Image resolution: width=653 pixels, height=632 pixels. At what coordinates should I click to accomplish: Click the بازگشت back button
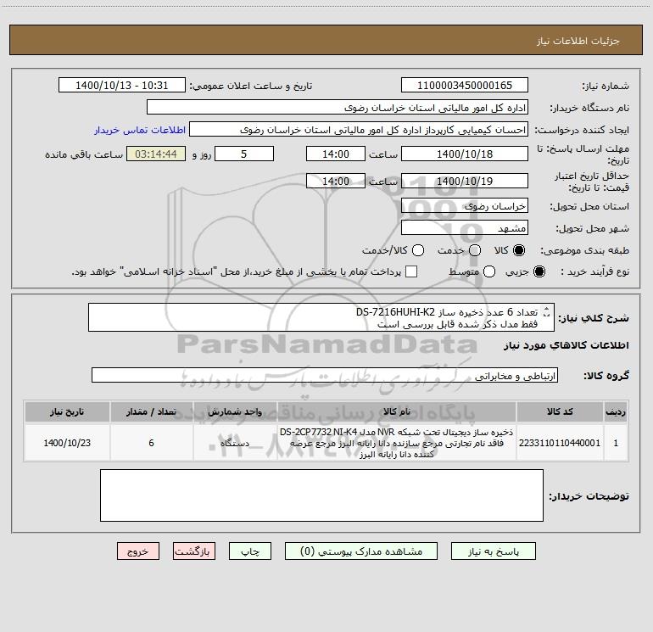coord(194,551)
